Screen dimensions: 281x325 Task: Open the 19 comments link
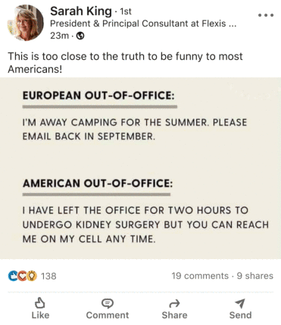[200, 276]
